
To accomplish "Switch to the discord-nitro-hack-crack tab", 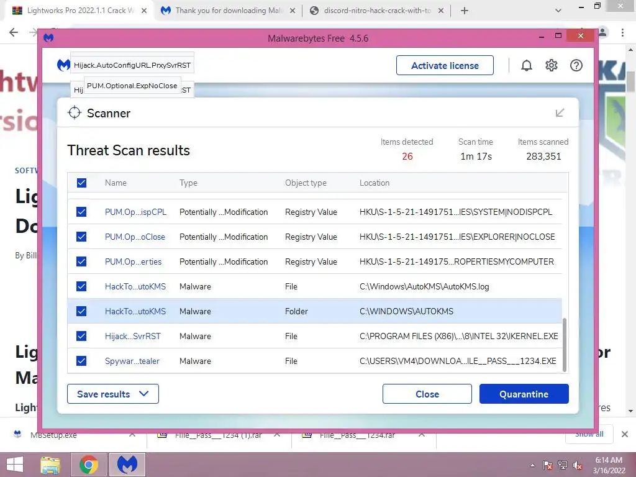I will (376, 11).
